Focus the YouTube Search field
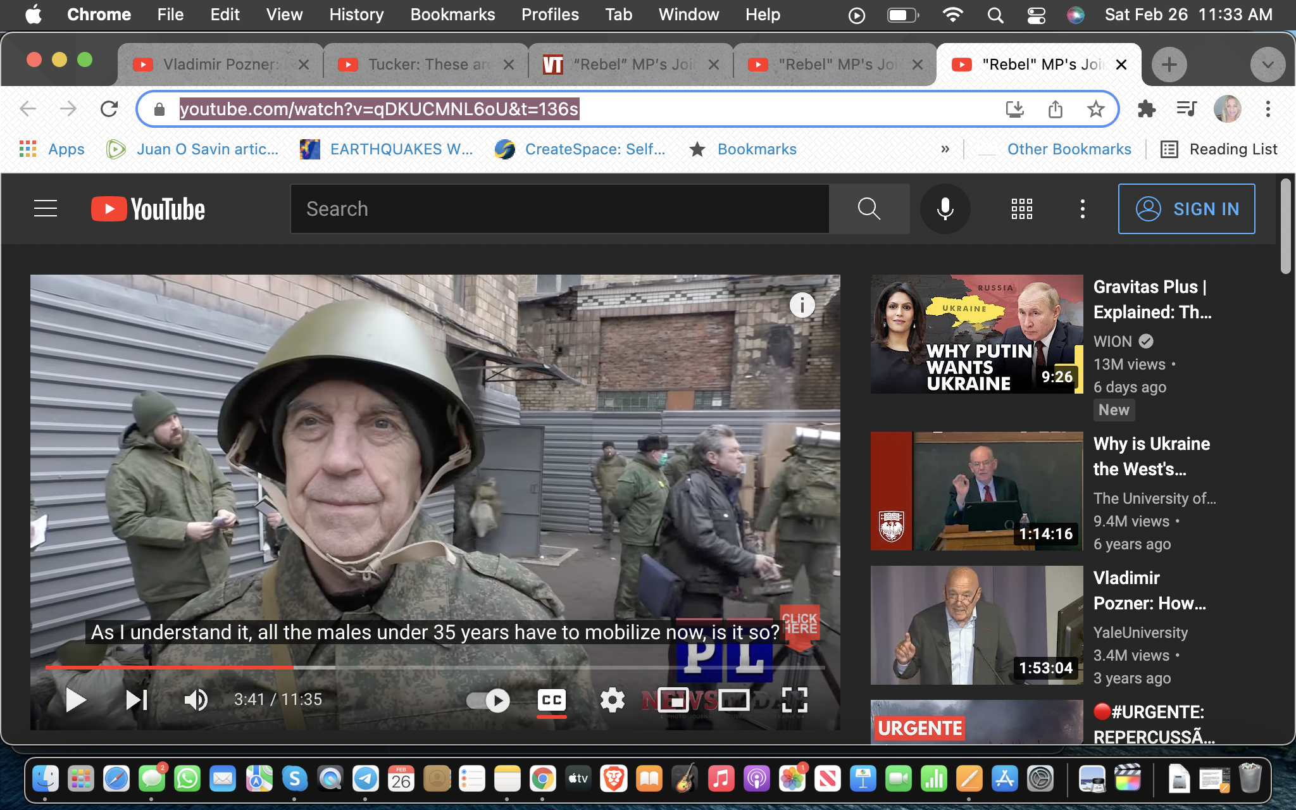1296x810 pixels. point(559,209)
